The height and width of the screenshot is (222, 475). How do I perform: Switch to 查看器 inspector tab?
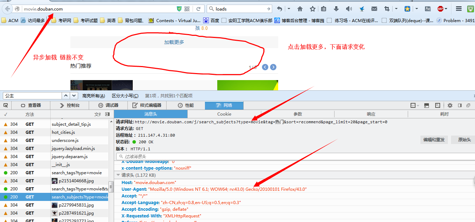[31, 105]
